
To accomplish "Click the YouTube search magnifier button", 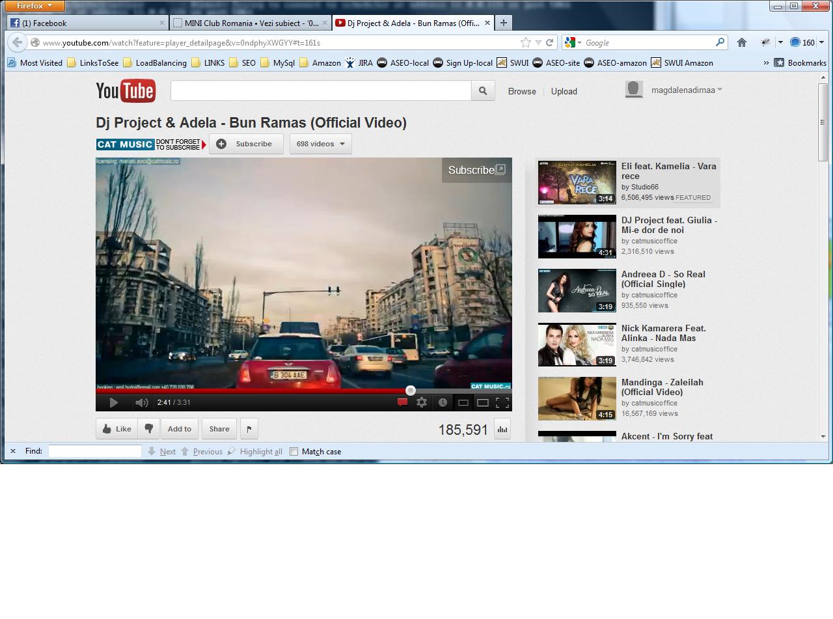I will [483, 91].
